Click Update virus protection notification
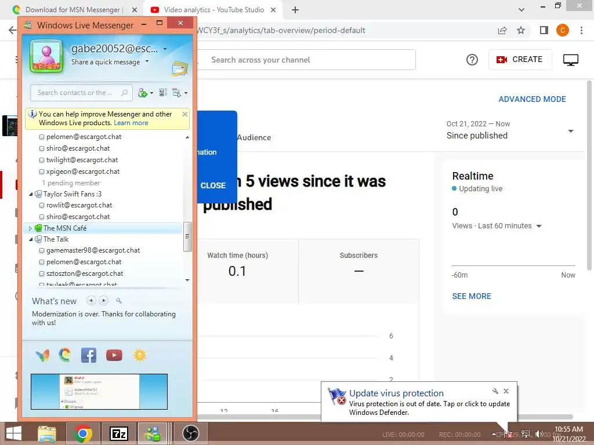This screenshot has width=594, height=445. [x=419, y=402]
